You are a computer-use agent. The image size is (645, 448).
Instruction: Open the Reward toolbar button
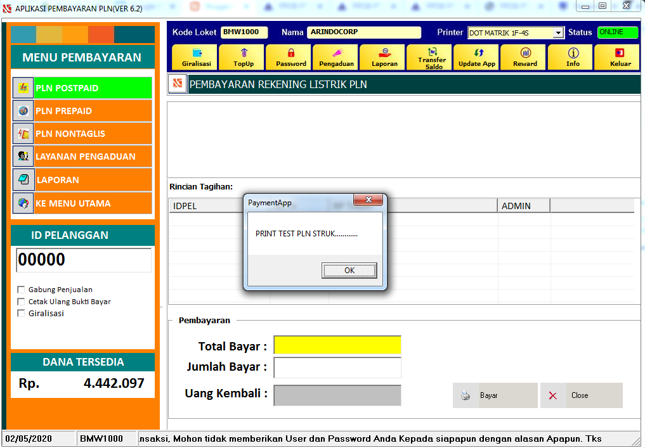click(x=523, y=57)
